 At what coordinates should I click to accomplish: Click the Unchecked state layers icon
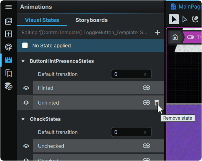[26, 146]
